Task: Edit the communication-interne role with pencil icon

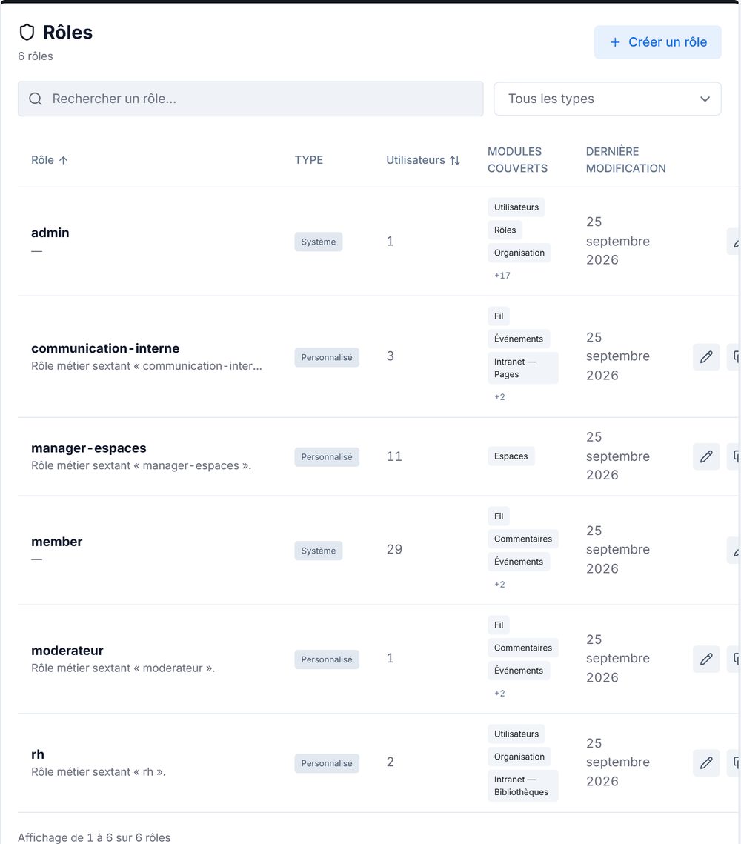Action: click(x=706, y=357)
